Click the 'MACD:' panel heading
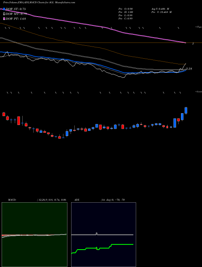 point(12,200)
